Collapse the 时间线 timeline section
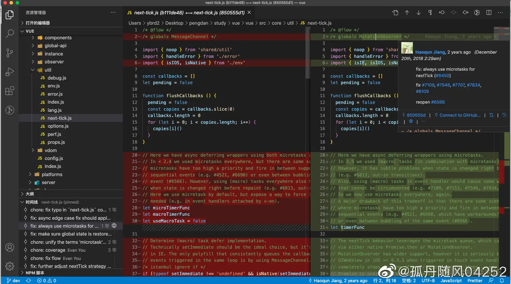Viewport: 511px width, 284px height. click(x=71, y=202)
